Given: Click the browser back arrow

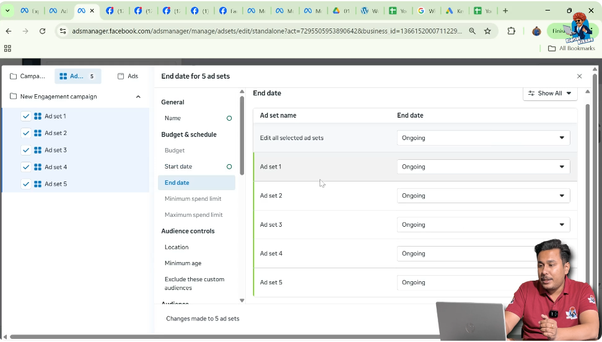Looking at the screenshot, I should click(9, 31).
